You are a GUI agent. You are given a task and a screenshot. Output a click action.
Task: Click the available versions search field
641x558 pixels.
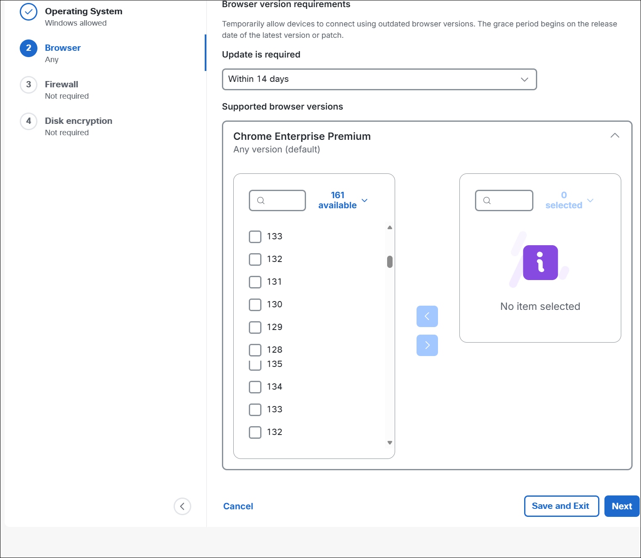click(277, 200)
